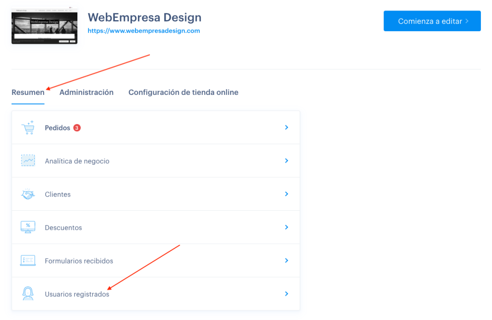Open Usuarios registrados via its chevron
Image resolution: width=492 pixels, height=320 pixels.
[x=286, y=294]
